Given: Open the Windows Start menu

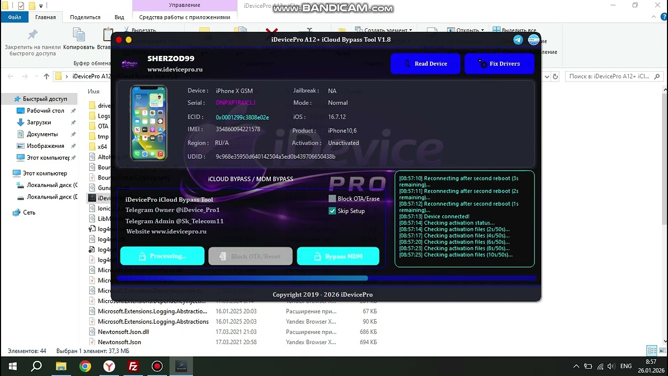Looking at the screenshot, I should pos(12,366).
